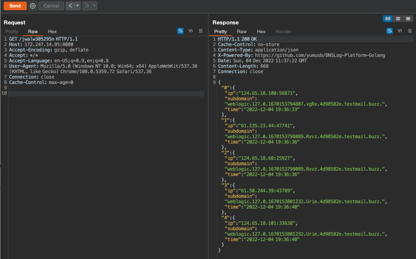The height and width of the screenshot is (259, 416).
Task: Click the Cancel button
Action: pyautogui.click(x=51, y=6)
